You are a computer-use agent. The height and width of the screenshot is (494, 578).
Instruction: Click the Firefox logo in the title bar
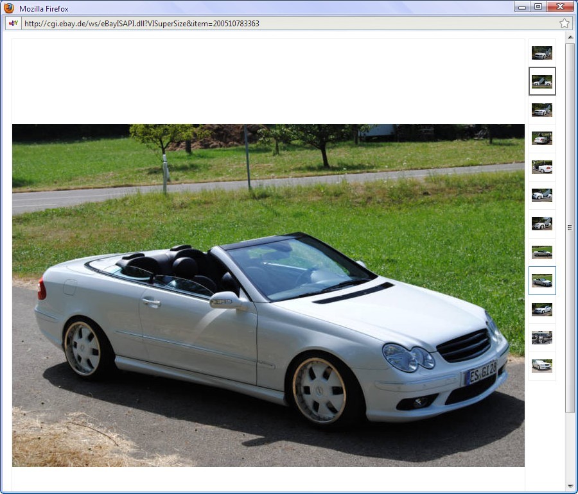[x=9, y=8]
